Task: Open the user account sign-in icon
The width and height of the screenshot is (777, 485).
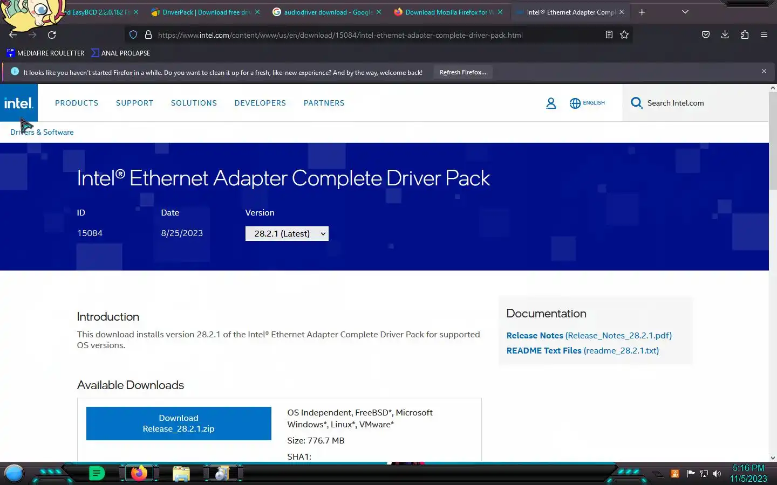Action: pos(551,103)
